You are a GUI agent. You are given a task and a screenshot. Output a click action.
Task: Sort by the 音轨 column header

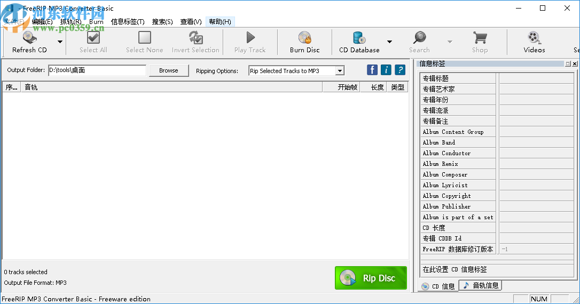(171, 87)
